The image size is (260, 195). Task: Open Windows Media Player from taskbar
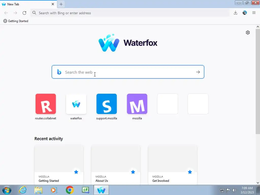coord(54,190)
